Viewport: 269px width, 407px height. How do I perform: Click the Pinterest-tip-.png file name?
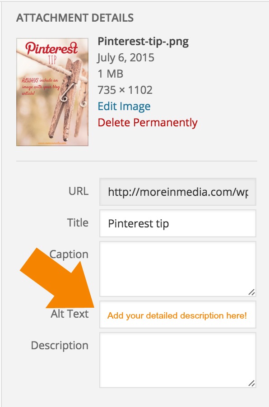click(143, 42)
